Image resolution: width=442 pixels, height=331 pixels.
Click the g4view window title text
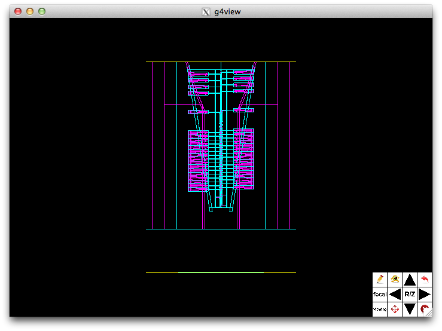pos(227,11)
